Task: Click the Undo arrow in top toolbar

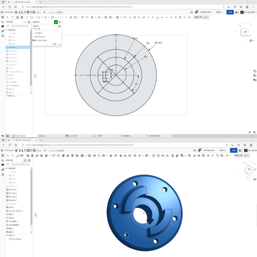Action: (8, 17)
